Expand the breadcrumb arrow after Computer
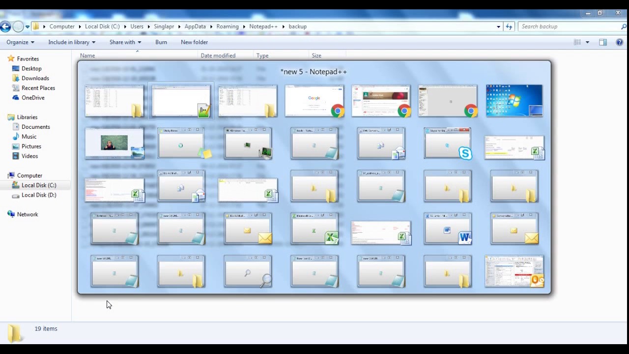 click(80, 27)
